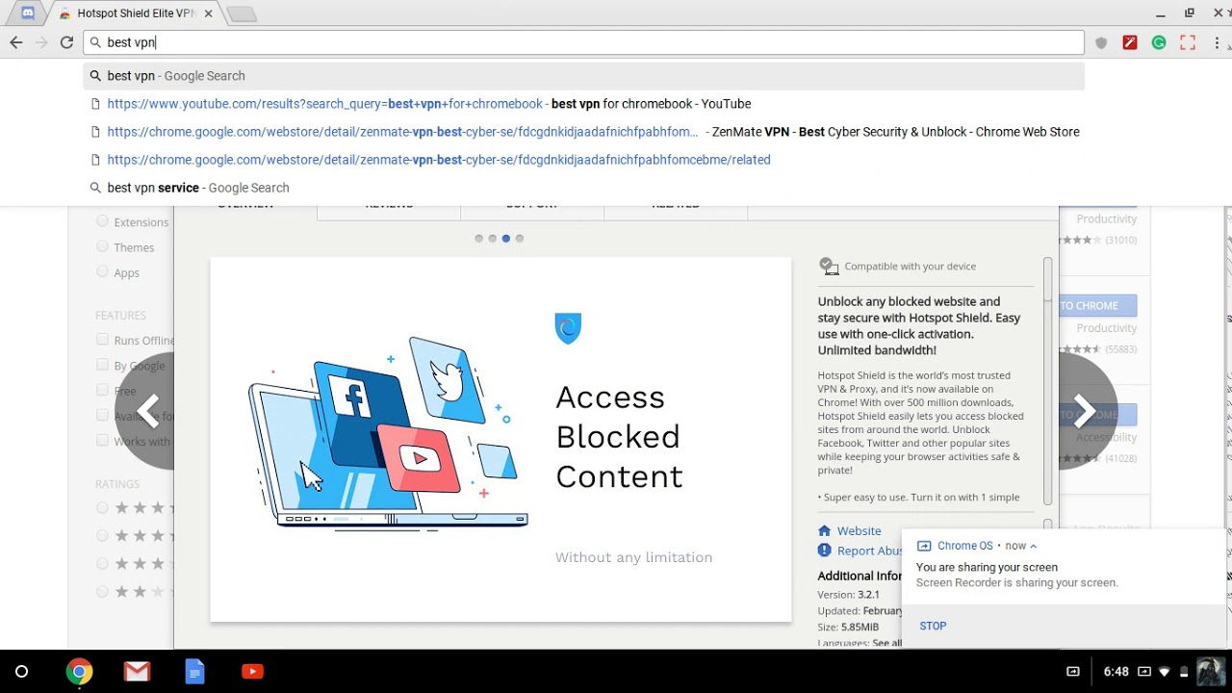The image size is (1232, 693).
Task: Check the Free checkbox
Action: click(102, 390)
